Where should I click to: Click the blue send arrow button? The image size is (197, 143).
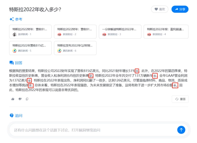coord(181,130)
